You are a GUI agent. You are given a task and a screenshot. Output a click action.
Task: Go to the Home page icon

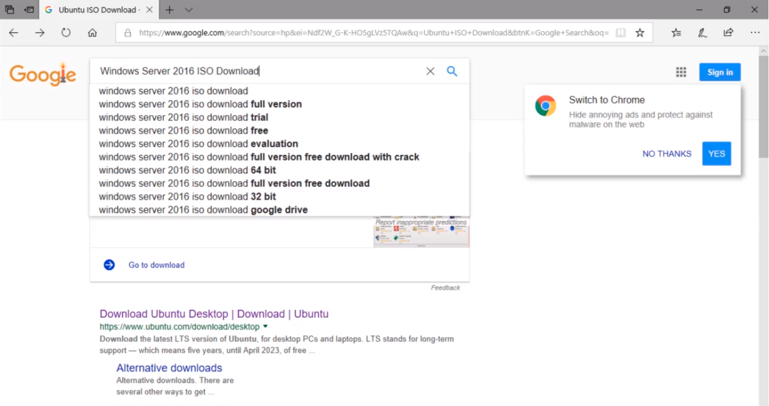coord(93,33)
